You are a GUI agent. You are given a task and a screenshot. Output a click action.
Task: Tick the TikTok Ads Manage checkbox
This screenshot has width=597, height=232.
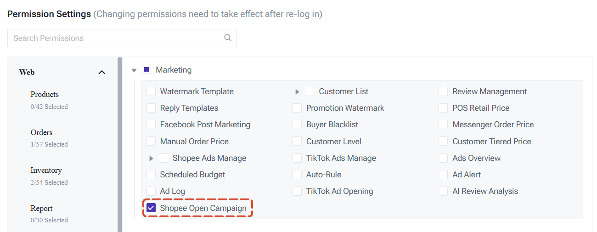tap(298, 158)
